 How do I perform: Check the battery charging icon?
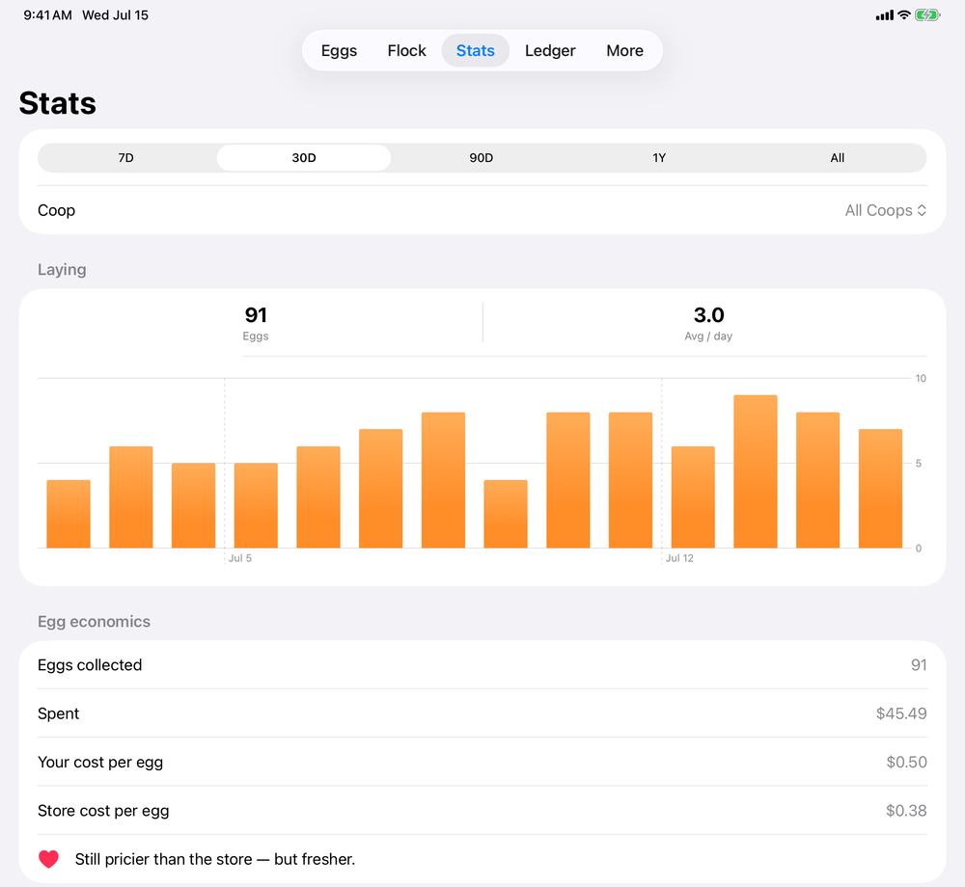[x=926, y=14]
